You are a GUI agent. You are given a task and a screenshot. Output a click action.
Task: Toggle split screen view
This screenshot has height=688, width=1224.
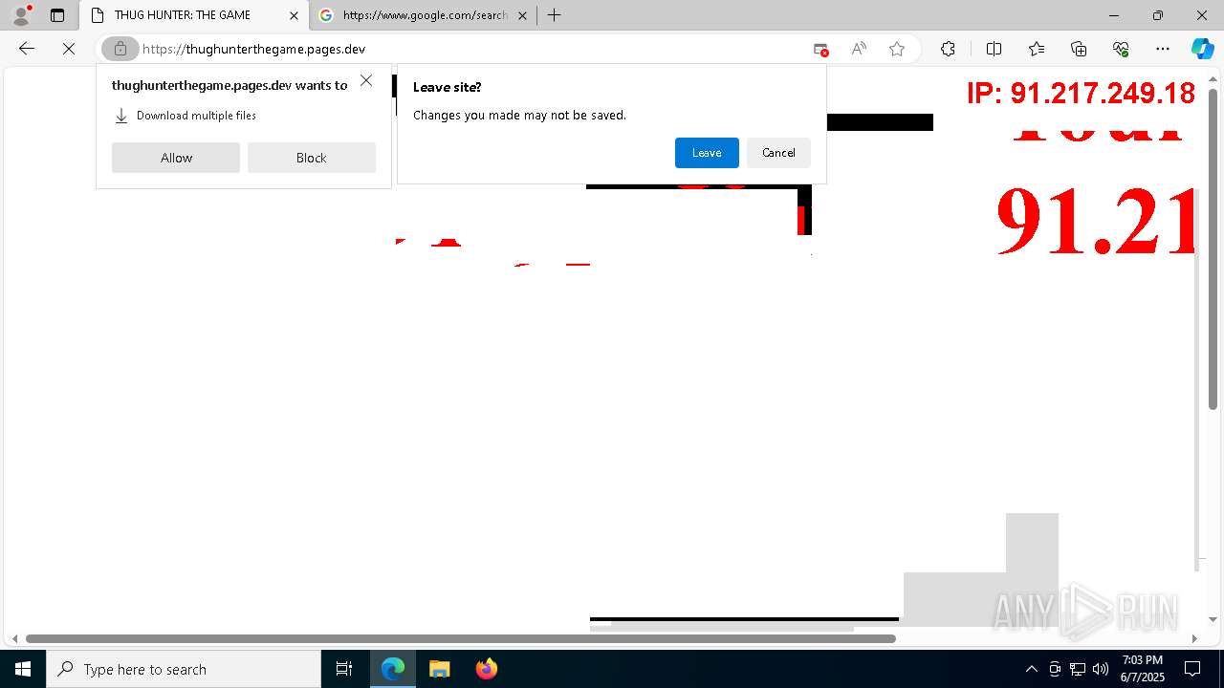tap(994, 49)
